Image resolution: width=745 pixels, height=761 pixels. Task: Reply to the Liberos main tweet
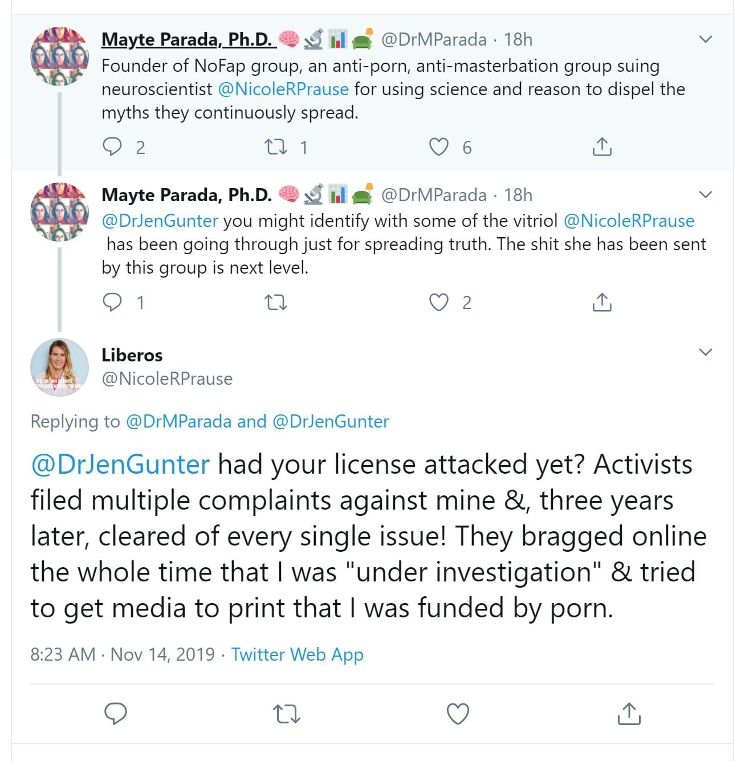point(116,714)
